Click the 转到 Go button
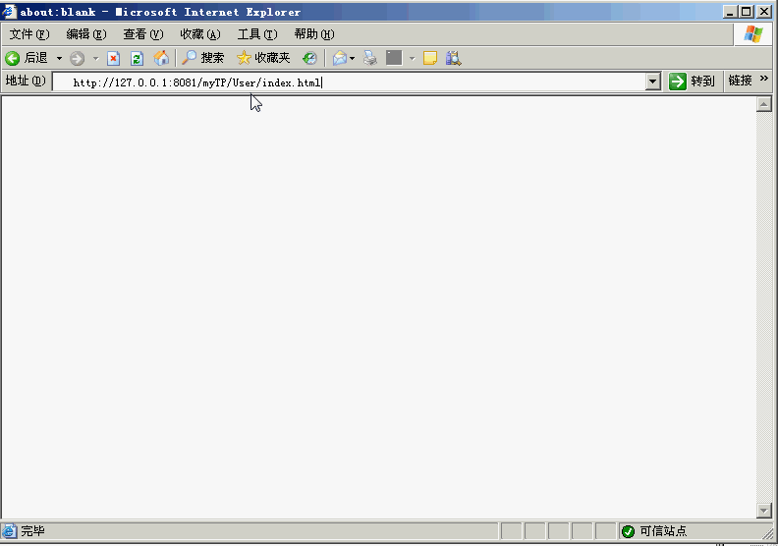This screenshot has height=546, width=778. tap(692, 82)
